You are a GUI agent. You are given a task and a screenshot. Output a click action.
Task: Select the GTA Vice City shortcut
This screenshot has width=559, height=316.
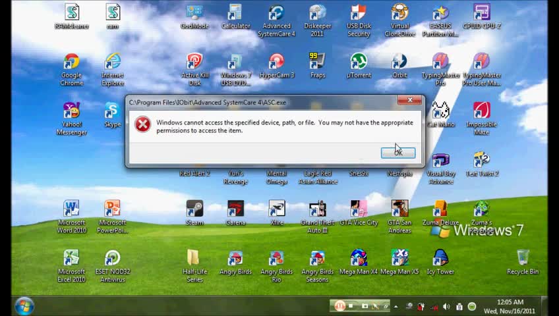pos(359,213)
